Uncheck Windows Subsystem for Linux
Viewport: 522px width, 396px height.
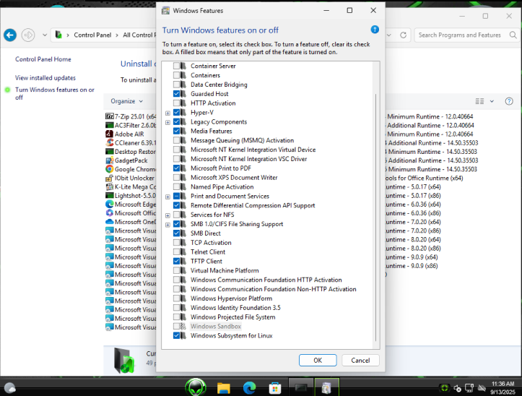176,336
